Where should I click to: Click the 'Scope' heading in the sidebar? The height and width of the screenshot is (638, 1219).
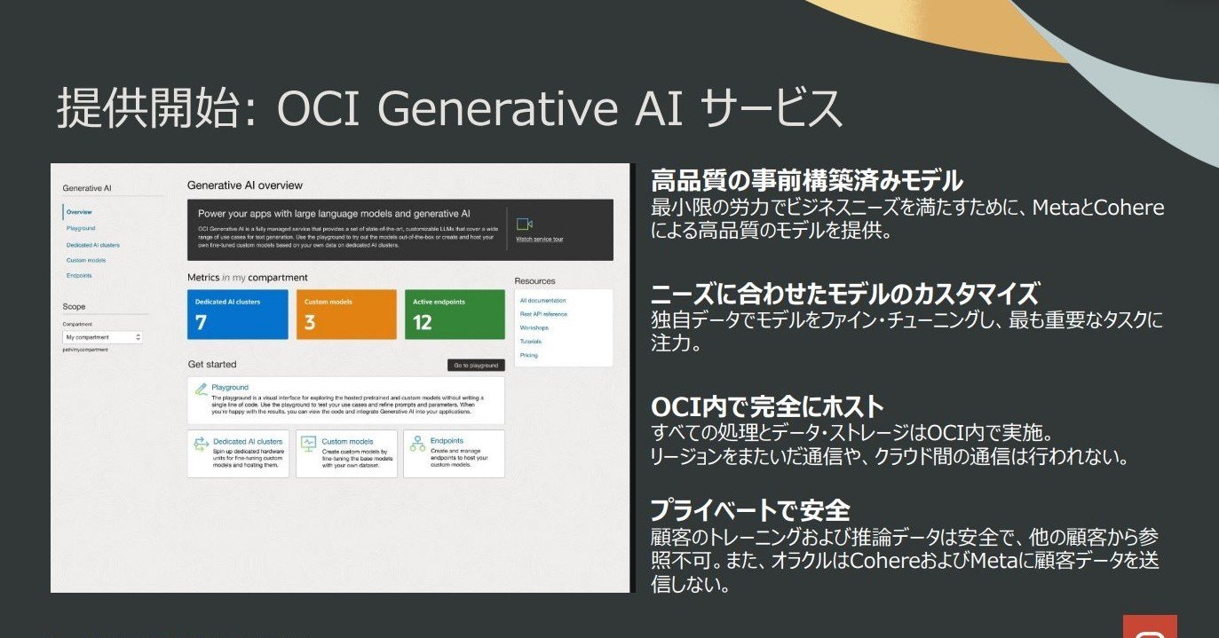coord(75,306)
